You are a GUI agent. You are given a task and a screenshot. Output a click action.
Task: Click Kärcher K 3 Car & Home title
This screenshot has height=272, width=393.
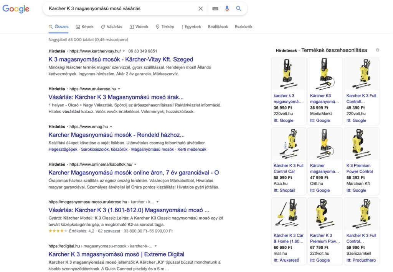pos(289,239)
